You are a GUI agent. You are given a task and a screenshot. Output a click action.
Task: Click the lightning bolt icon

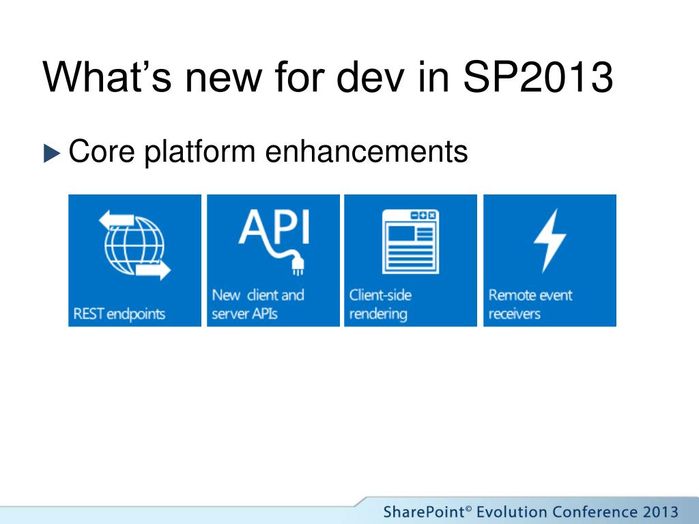[x=550, y=241]
